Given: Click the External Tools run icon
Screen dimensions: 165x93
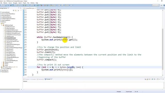Looking at the screenshot, I should 42,5.
